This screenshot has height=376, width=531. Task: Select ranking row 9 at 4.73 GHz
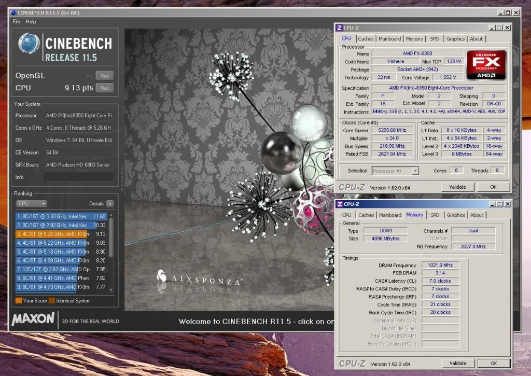coord(61,287)
